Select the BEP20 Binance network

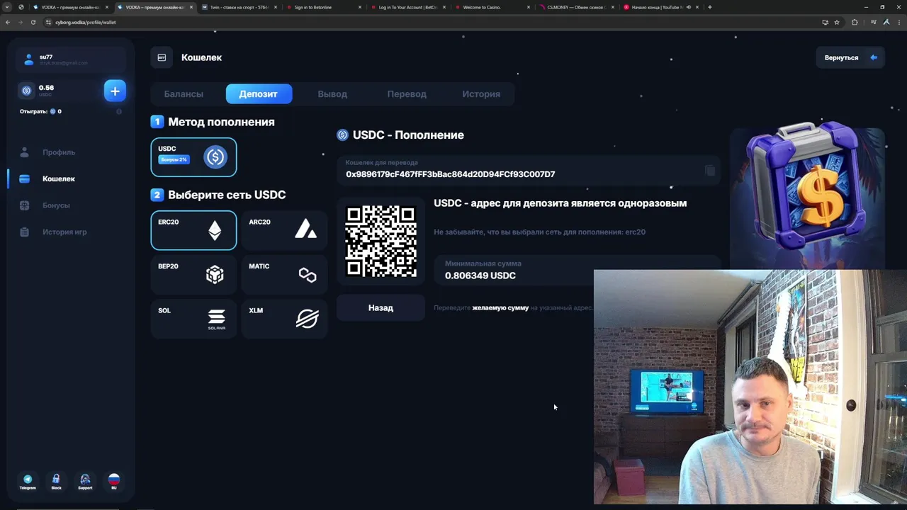tap(193, 274)
